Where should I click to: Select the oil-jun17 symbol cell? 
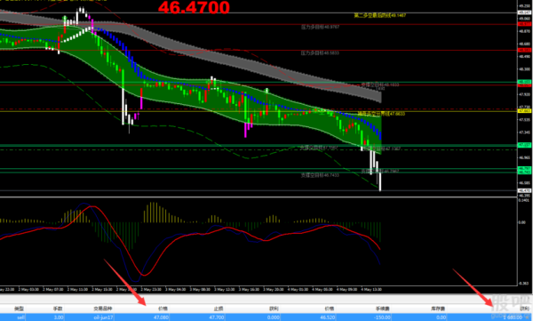[103, 317]
